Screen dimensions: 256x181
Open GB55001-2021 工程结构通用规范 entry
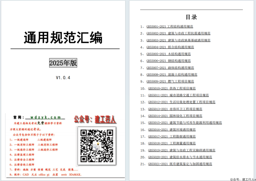[169, 26]
